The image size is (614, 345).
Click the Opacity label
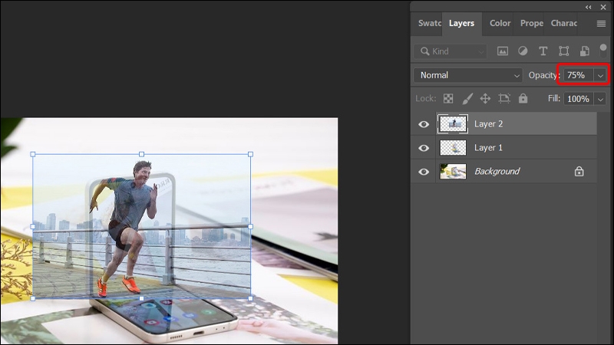coord(544,75)
